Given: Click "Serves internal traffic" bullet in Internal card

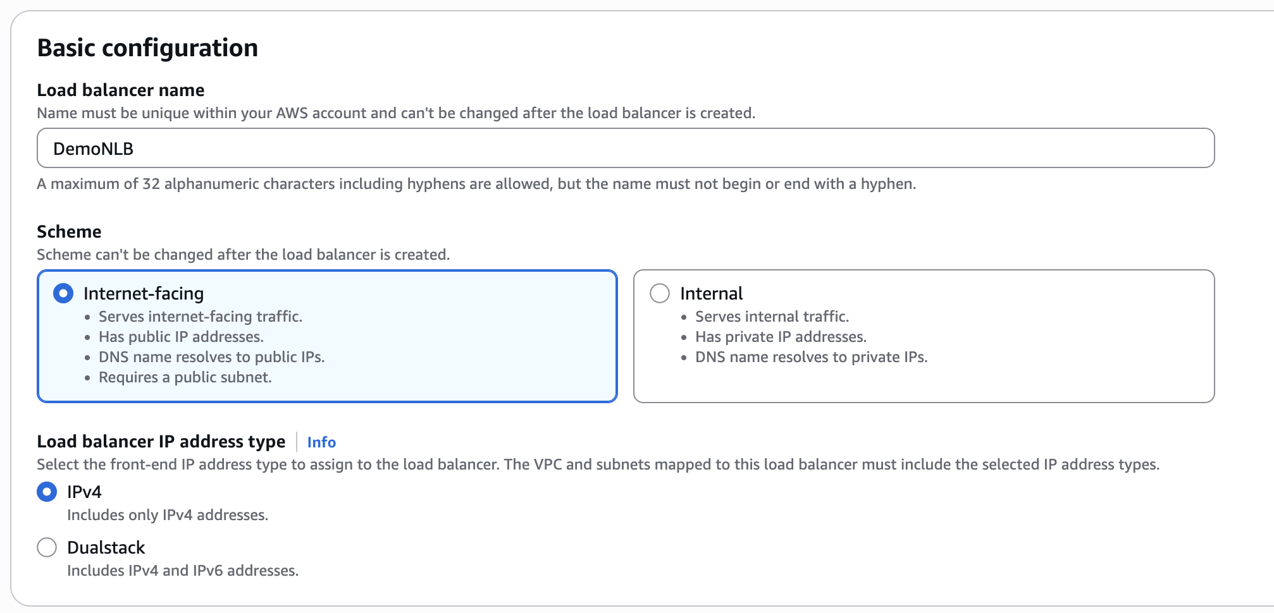Looking at the screenshot, I should [772, 317].
